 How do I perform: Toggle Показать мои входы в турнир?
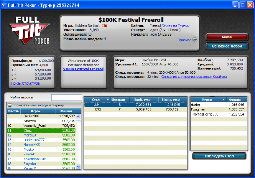pos(10,105)
